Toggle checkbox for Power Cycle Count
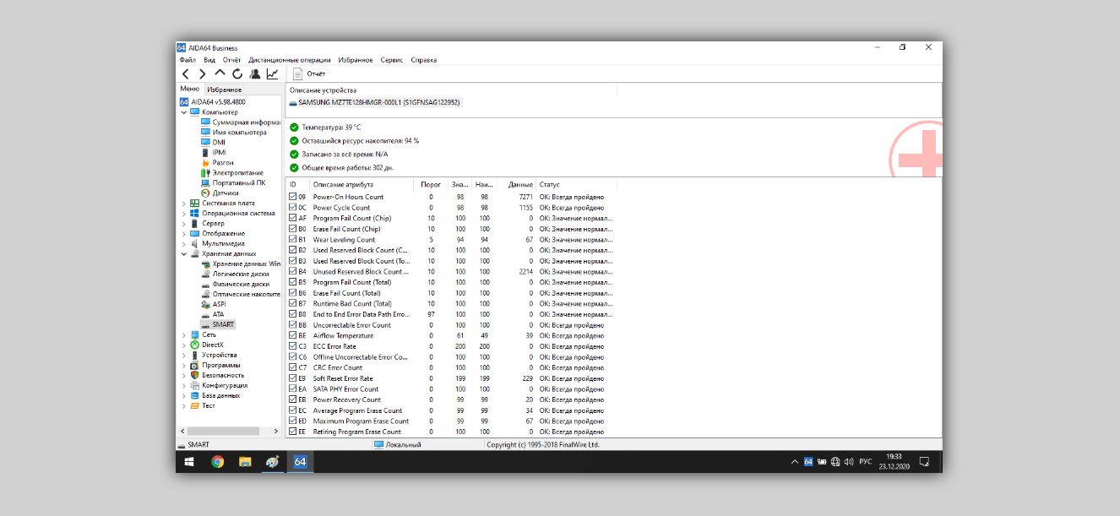Image resolution: width=1120 pixels, height=516 pixels. click(292, 208)
